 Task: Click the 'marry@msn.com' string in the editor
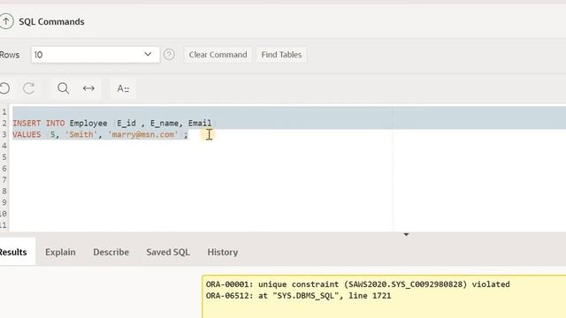click(x=143, y=134)
